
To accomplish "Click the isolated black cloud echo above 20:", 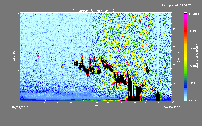I will pos(147,69).
